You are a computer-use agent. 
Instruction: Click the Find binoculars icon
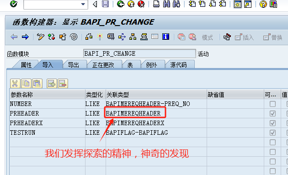(166, 4)
